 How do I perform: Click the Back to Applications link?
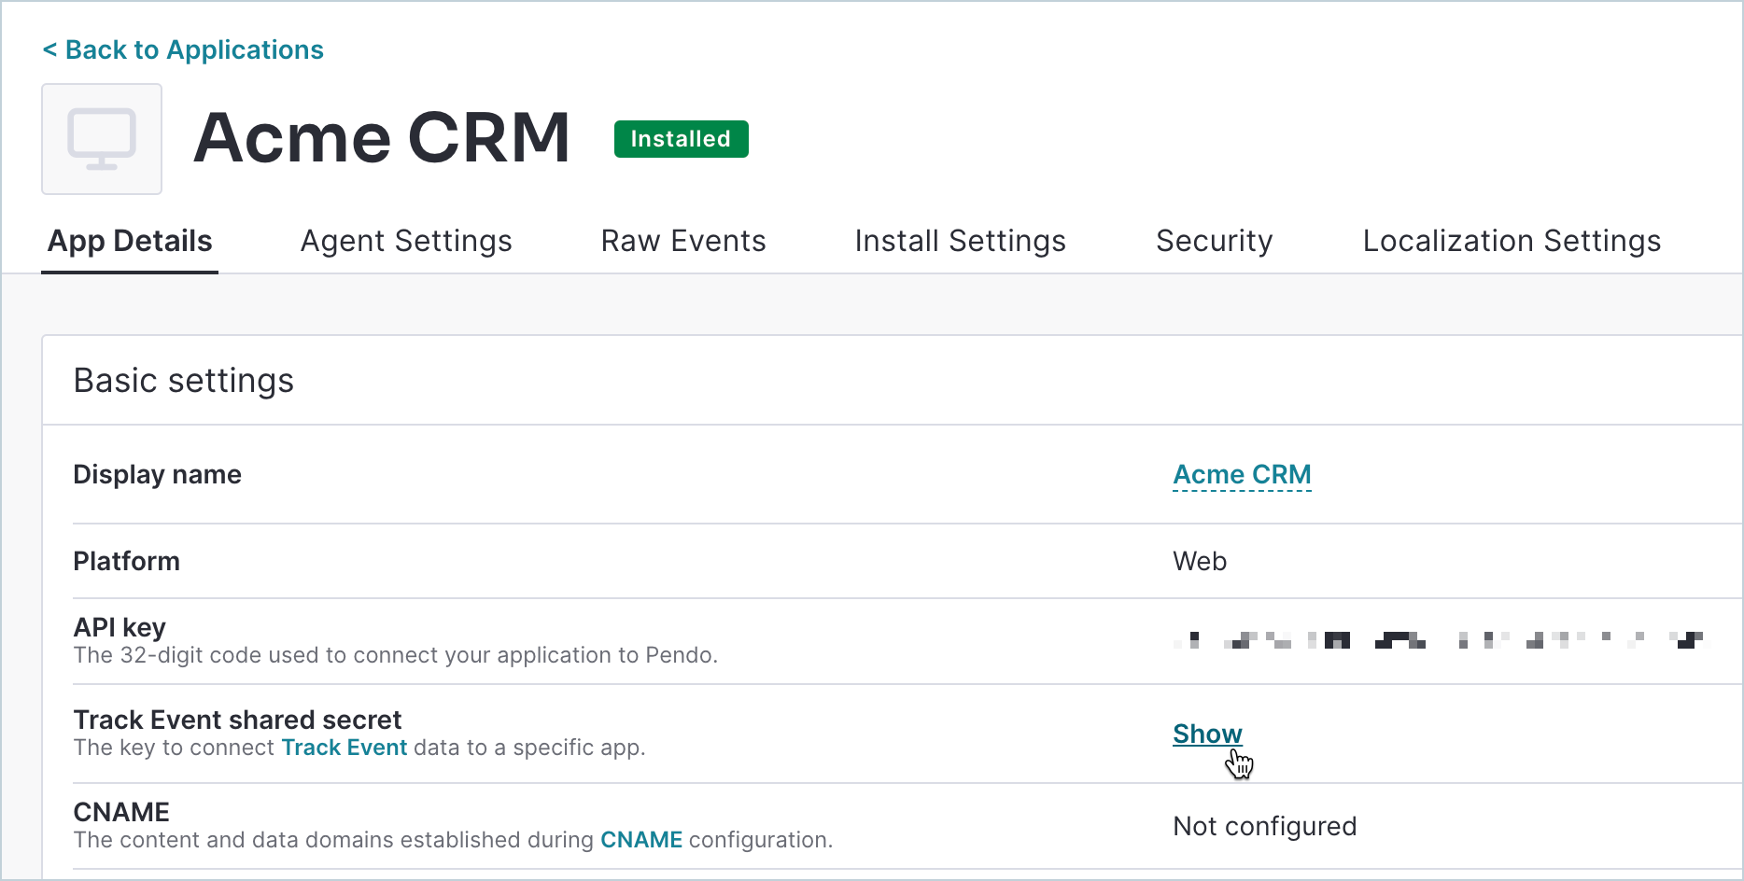pyautogui.click(x=183, y=50)
